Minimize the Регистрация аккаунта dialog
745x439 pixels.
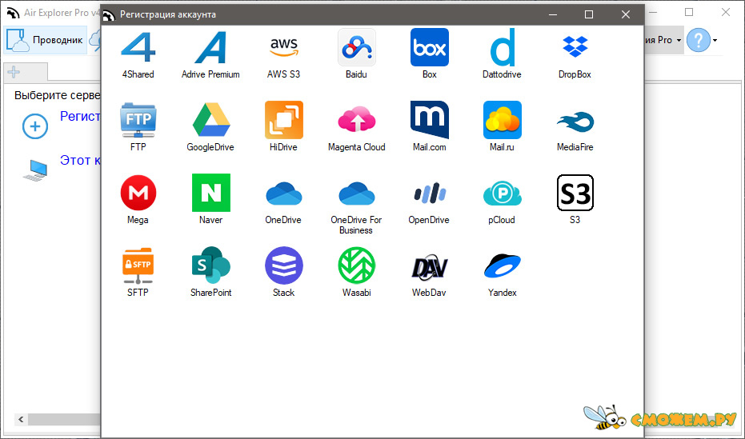553,14
